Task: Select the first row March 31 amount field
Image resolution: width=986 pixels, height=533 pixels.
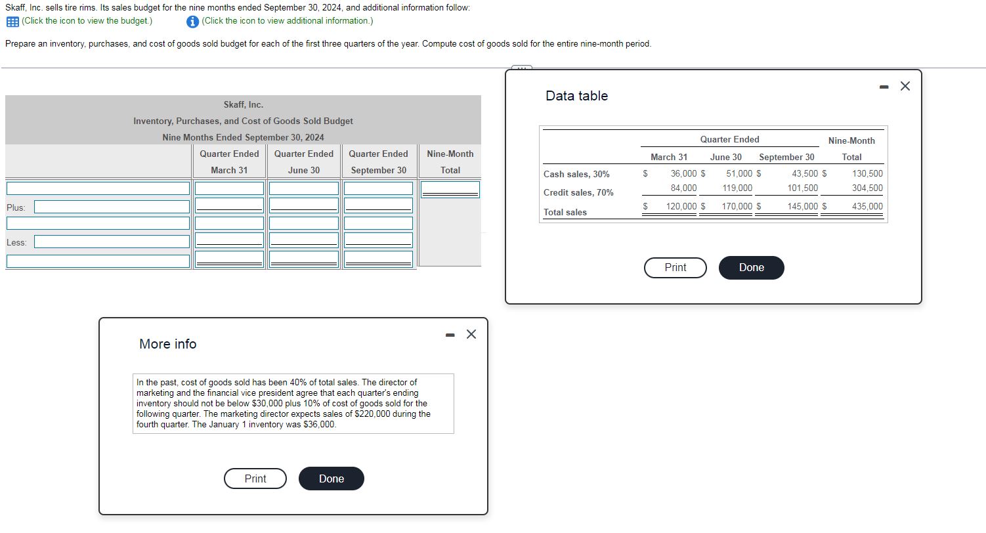Action: pos(229,188)
